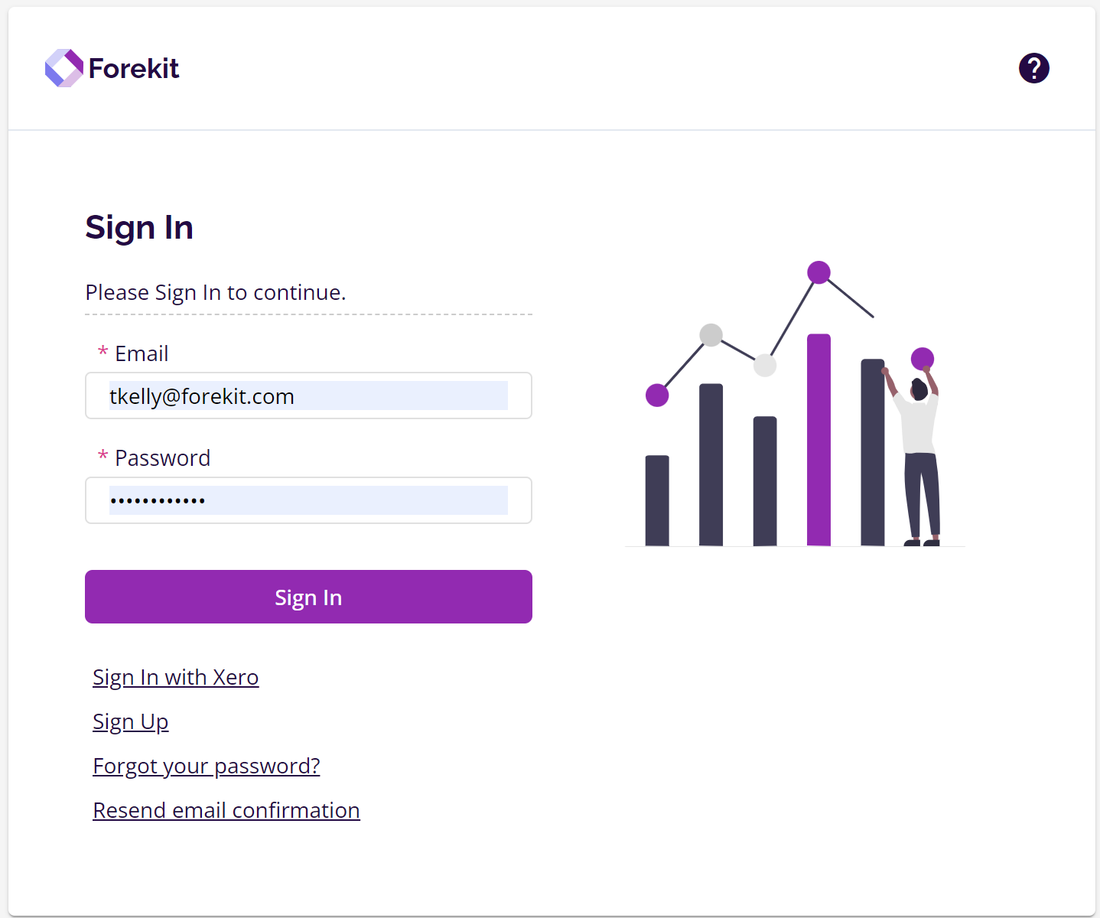The width and height of the screenshot is (1100, 918).
Task: Follow the Sign In with Xero link
Action: (x=175, y=678)
